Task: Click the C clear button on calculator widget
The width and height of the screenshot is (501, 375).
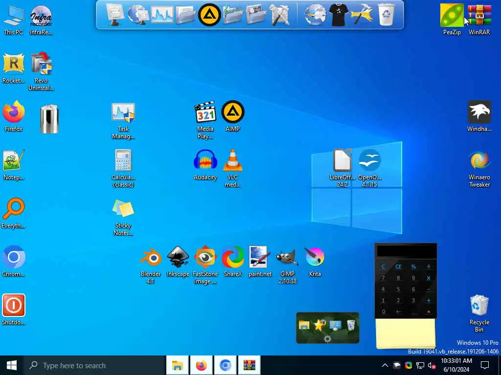Action: 383,267
